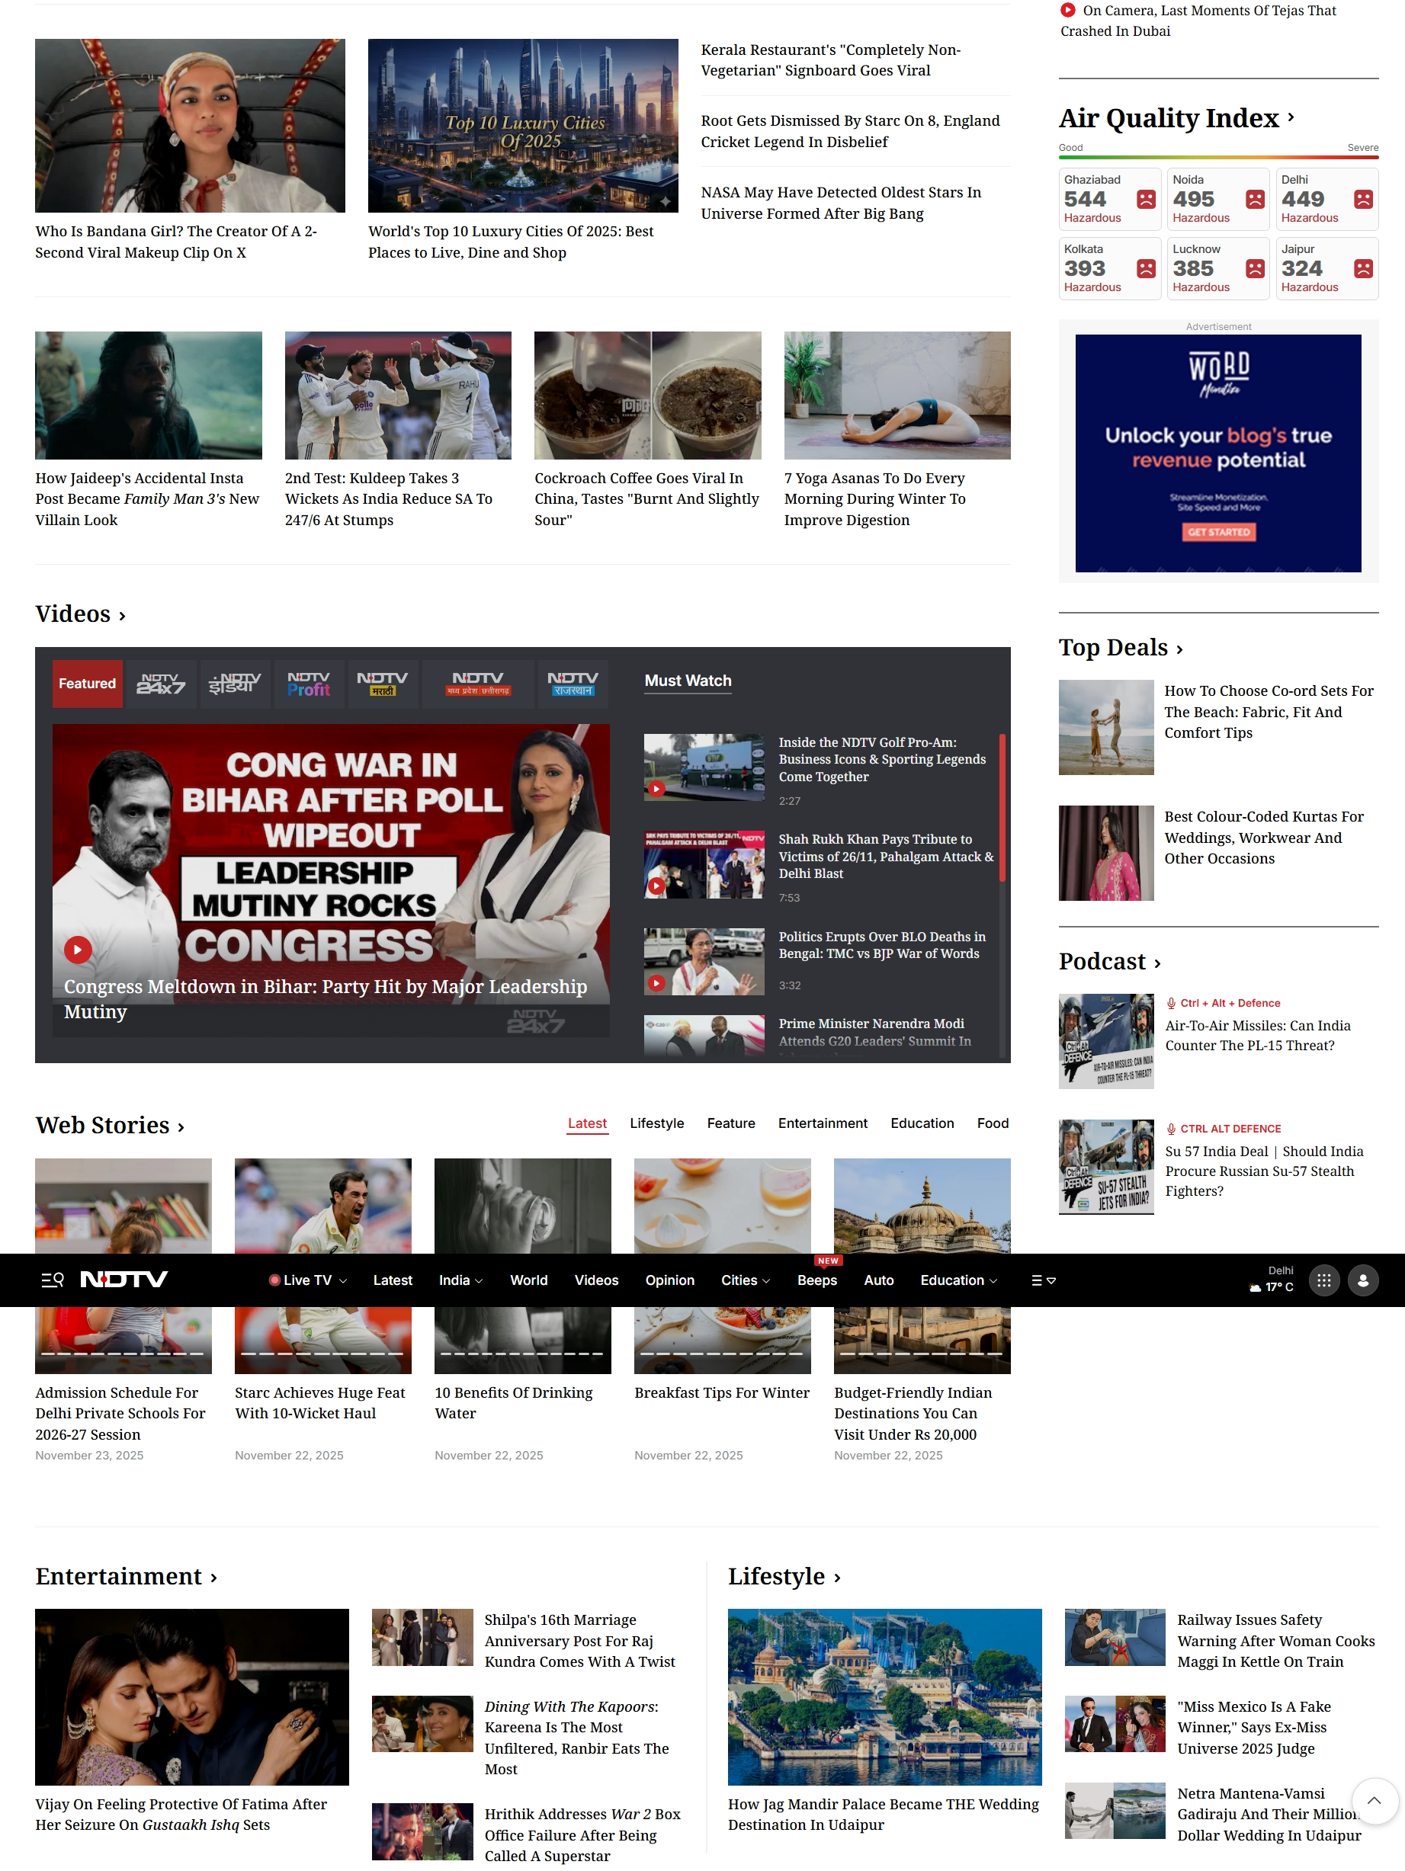The image size is (1405, 1871).
Task: Click the microphone icon beside Ctrl + Alt + Defence
Action: pos(1172,1003)
